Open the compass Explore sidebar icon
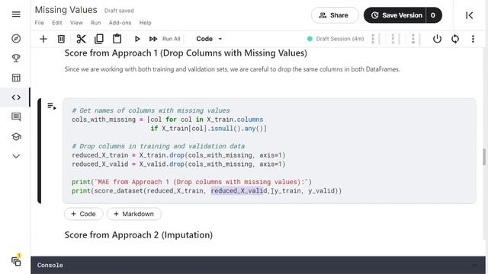This screenshot has height=274, width=488. pyautogui.click(x=16, y=39)
